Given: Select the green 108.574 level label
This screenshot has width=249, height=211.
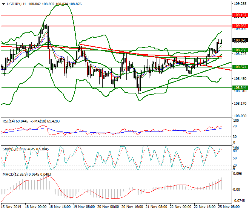Looking at the screenshot, I should pyautogui.click(x=240, y=67).
